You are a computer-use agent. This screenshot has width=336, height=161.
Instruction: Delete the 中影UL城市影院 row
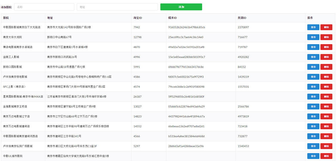(326, 156)
